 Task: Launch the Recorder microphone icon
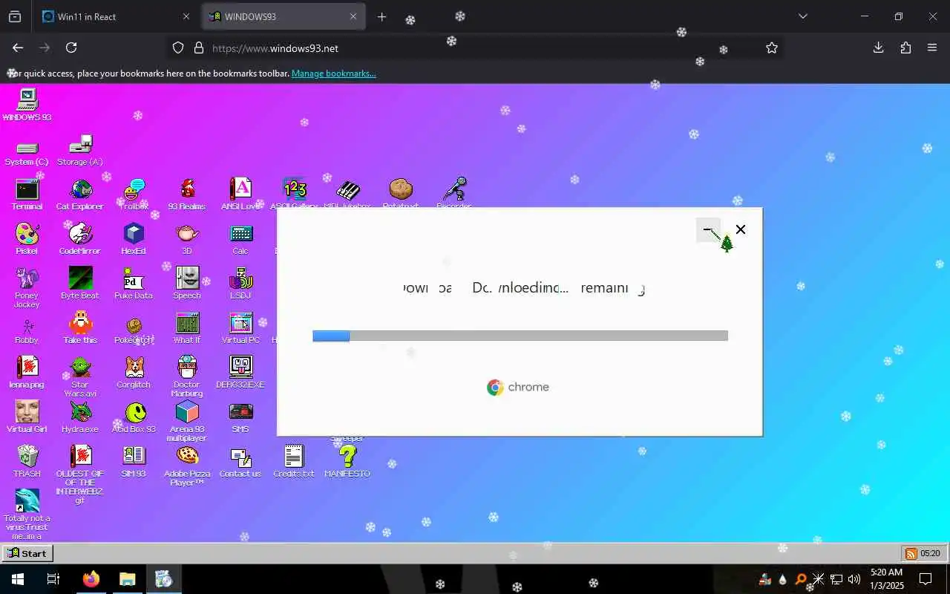pyautogui.click(x=454, y=194)
